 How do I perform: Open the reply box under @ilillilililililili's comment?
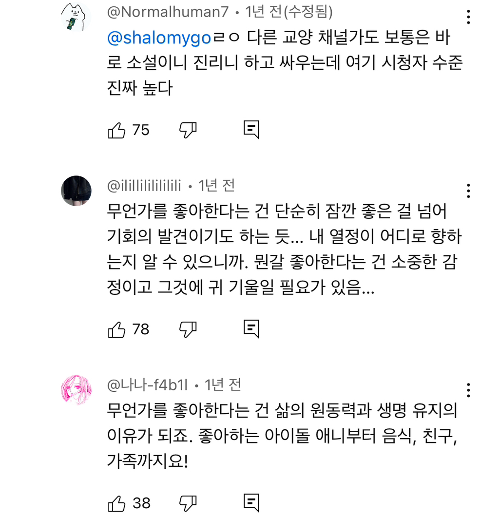pos(251,328)
